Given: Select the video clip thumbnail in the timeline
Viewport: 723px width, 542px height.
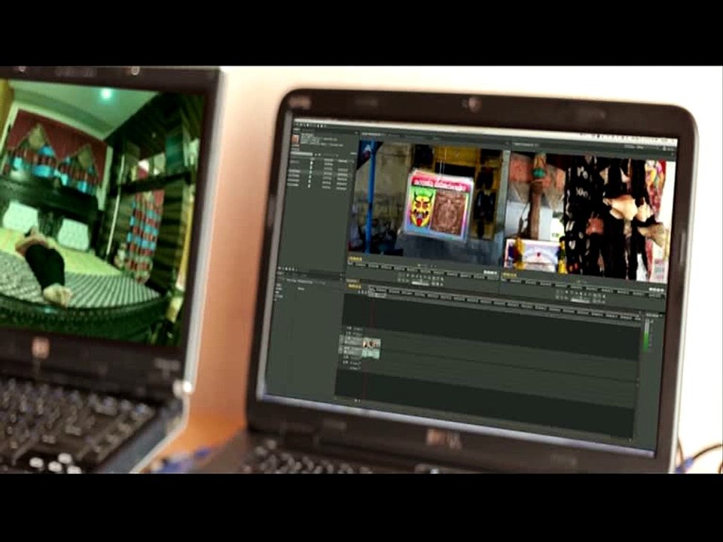Looking at the screenshot, I should 371,343.
